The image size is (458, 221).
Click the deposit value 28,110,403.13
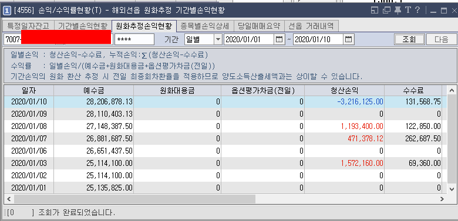click(x=109, y=114)
